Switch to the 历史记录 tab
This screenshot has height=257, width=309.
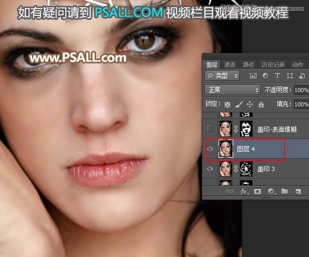274,65
